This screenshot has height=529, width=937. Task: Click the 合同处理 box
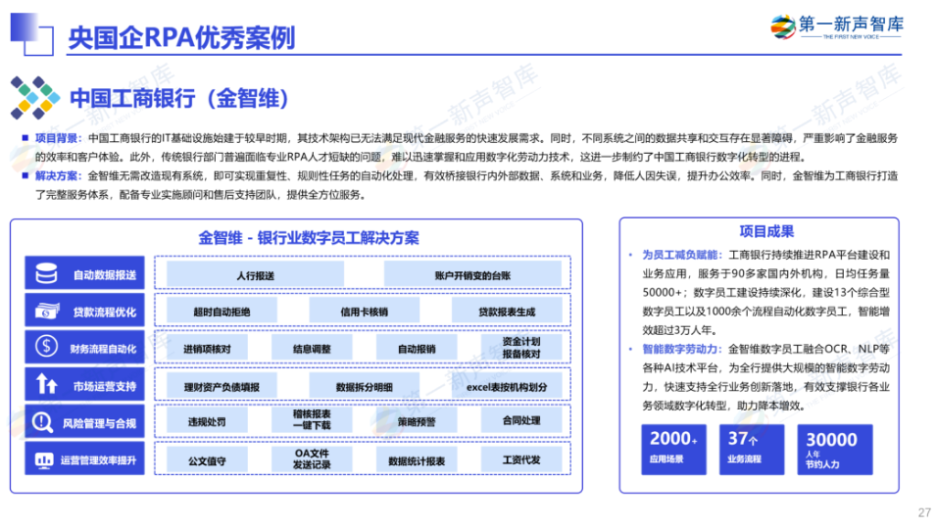pyautogui.click(x=521, y=421)
